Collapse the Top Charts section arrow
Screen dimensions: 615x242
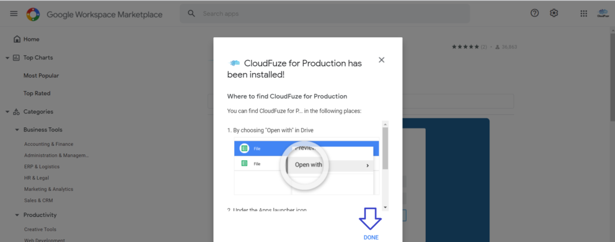tap(7, 58)
